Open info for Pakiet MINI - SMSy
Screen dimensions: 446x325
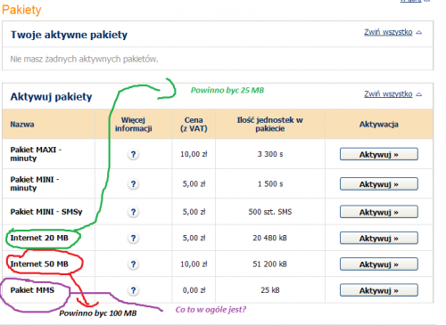pyautogui.click(x=133, y=212)
